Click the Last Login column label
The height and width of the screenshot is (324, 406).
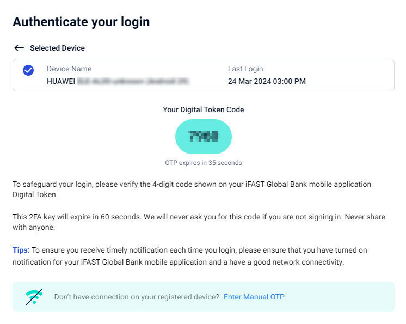(245, 69)
